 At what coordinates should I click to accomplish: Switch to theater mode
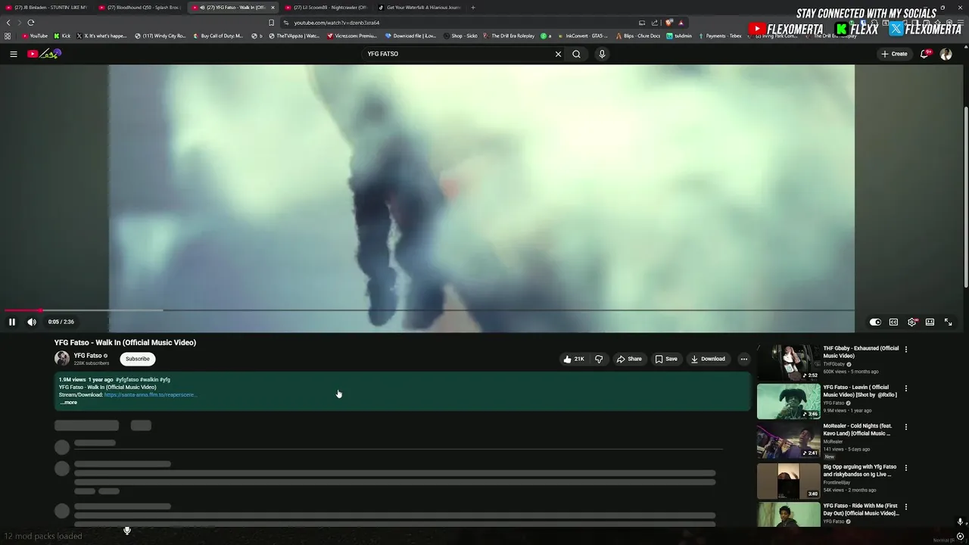pyautogui.click(x=930, y=322)
